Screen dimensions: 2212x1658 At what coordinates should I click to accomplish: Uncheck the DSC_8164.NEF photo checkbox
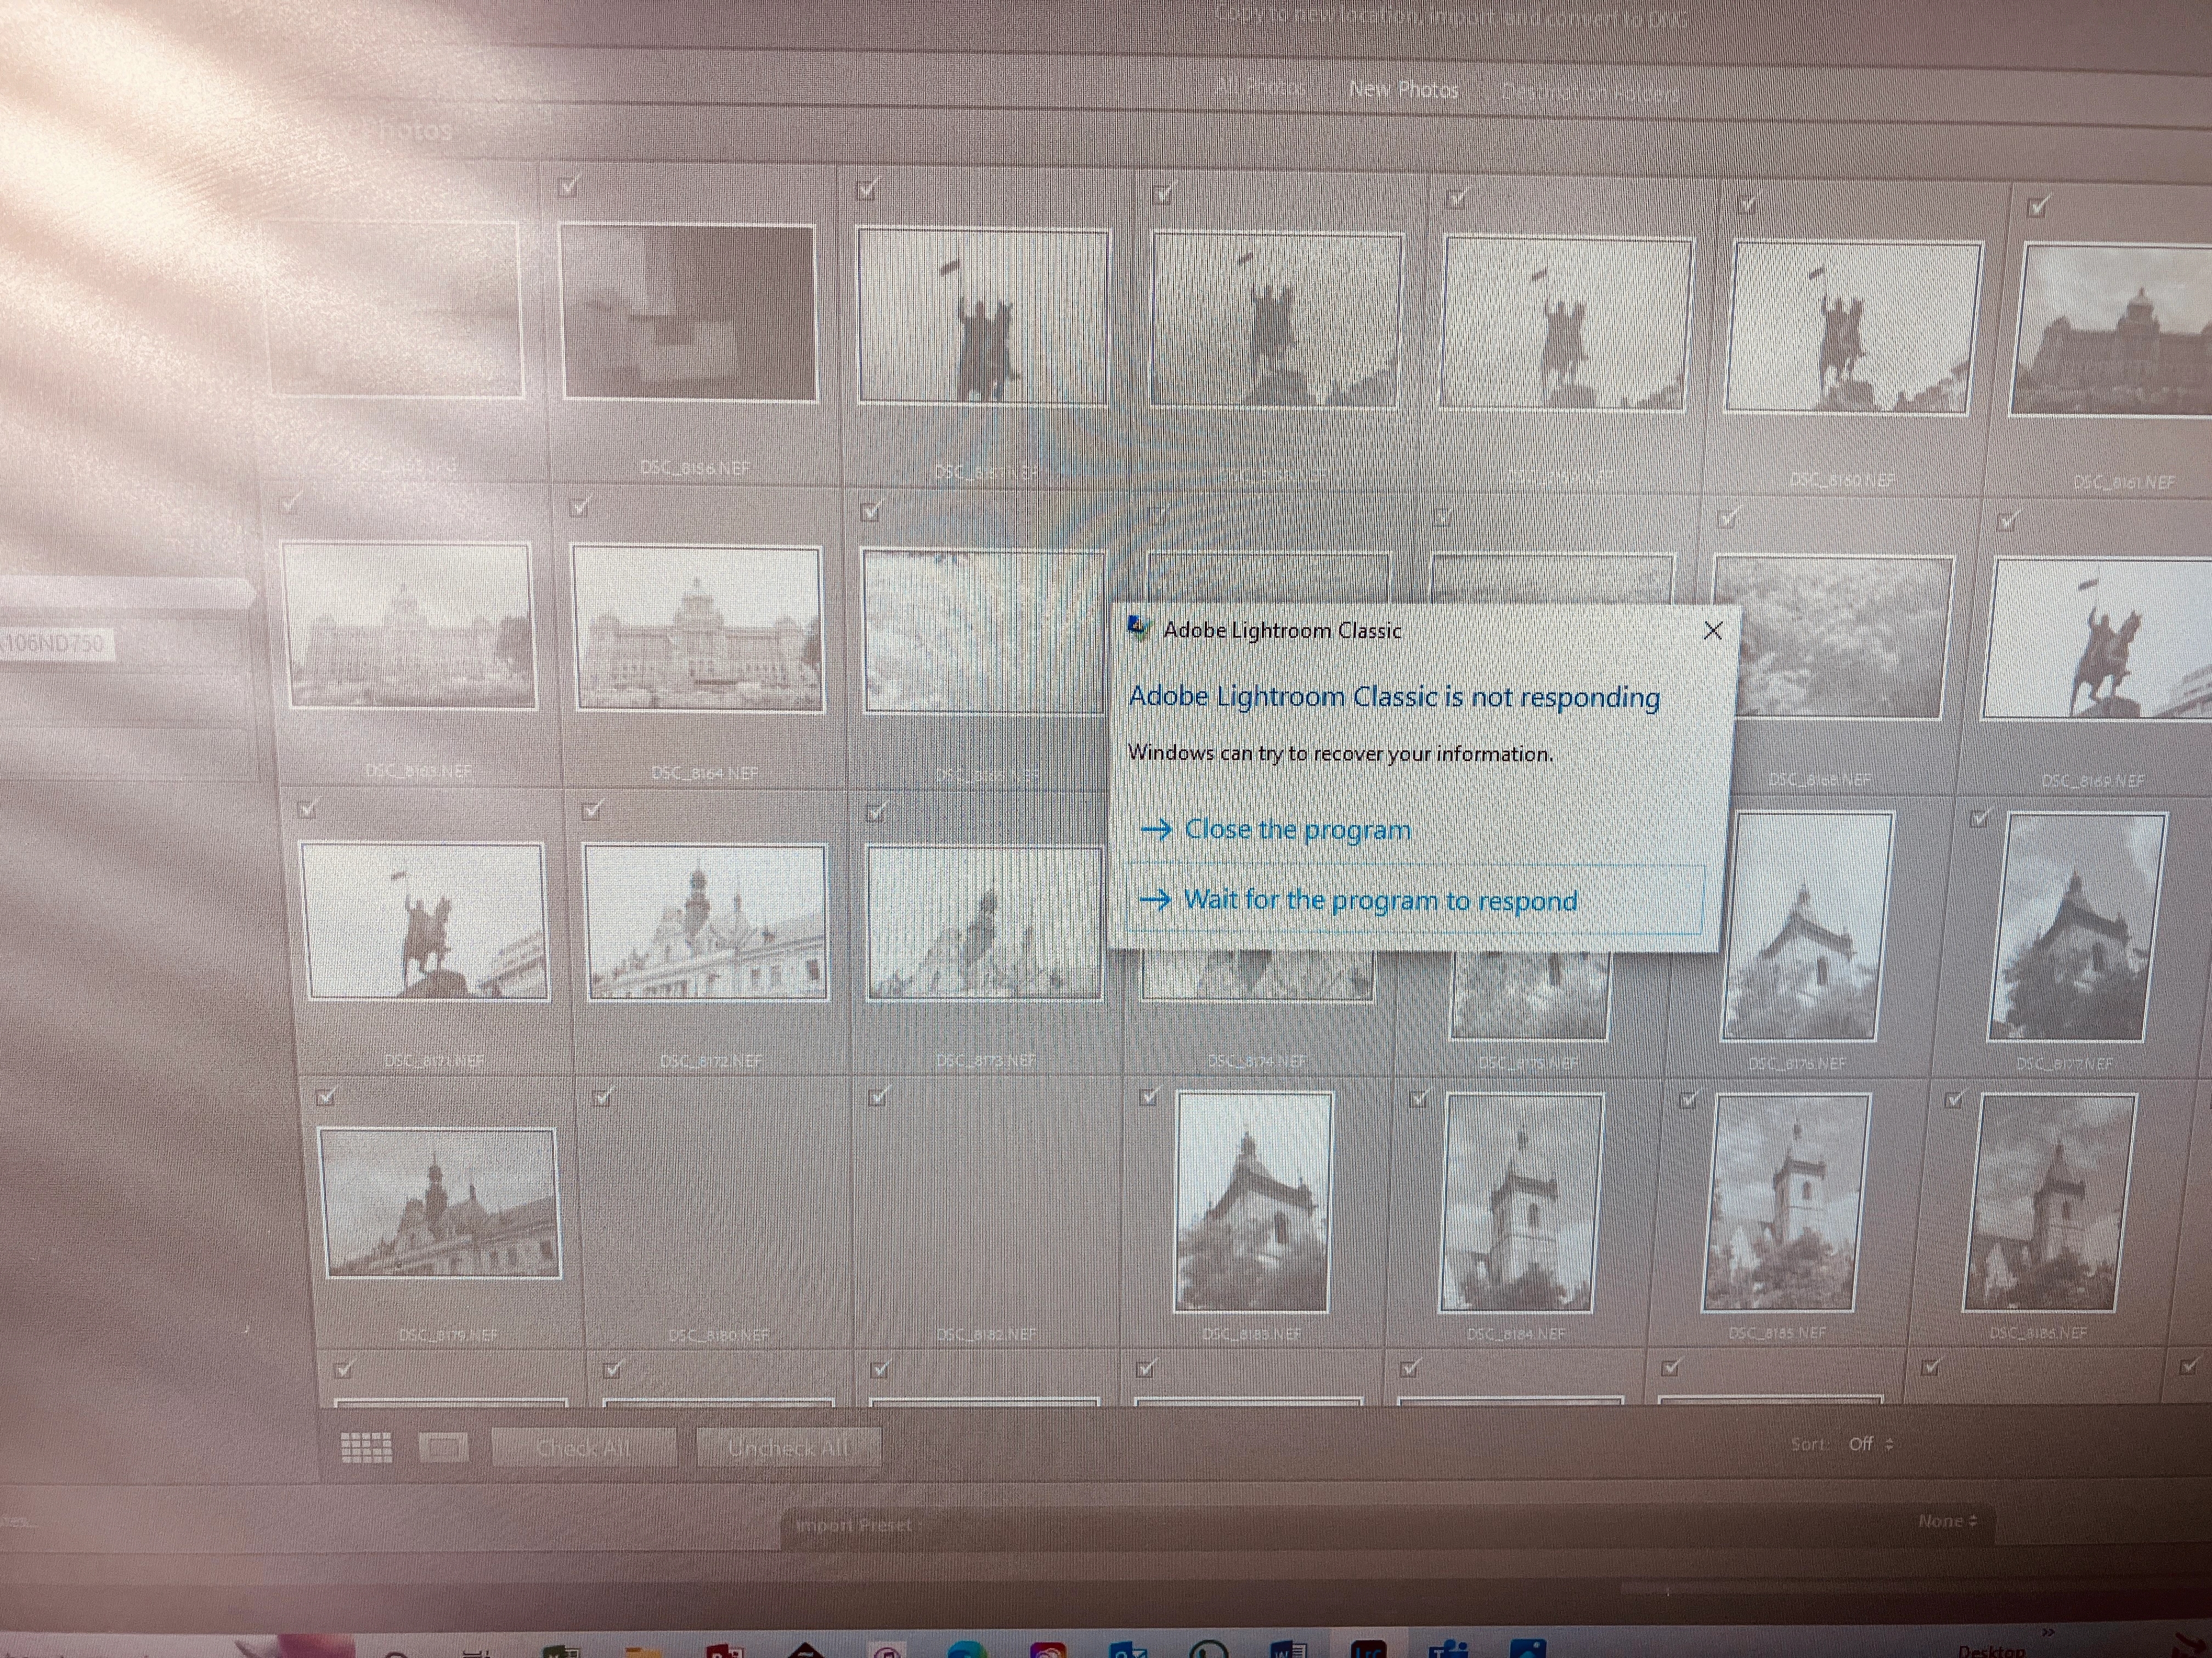[580, 507]
